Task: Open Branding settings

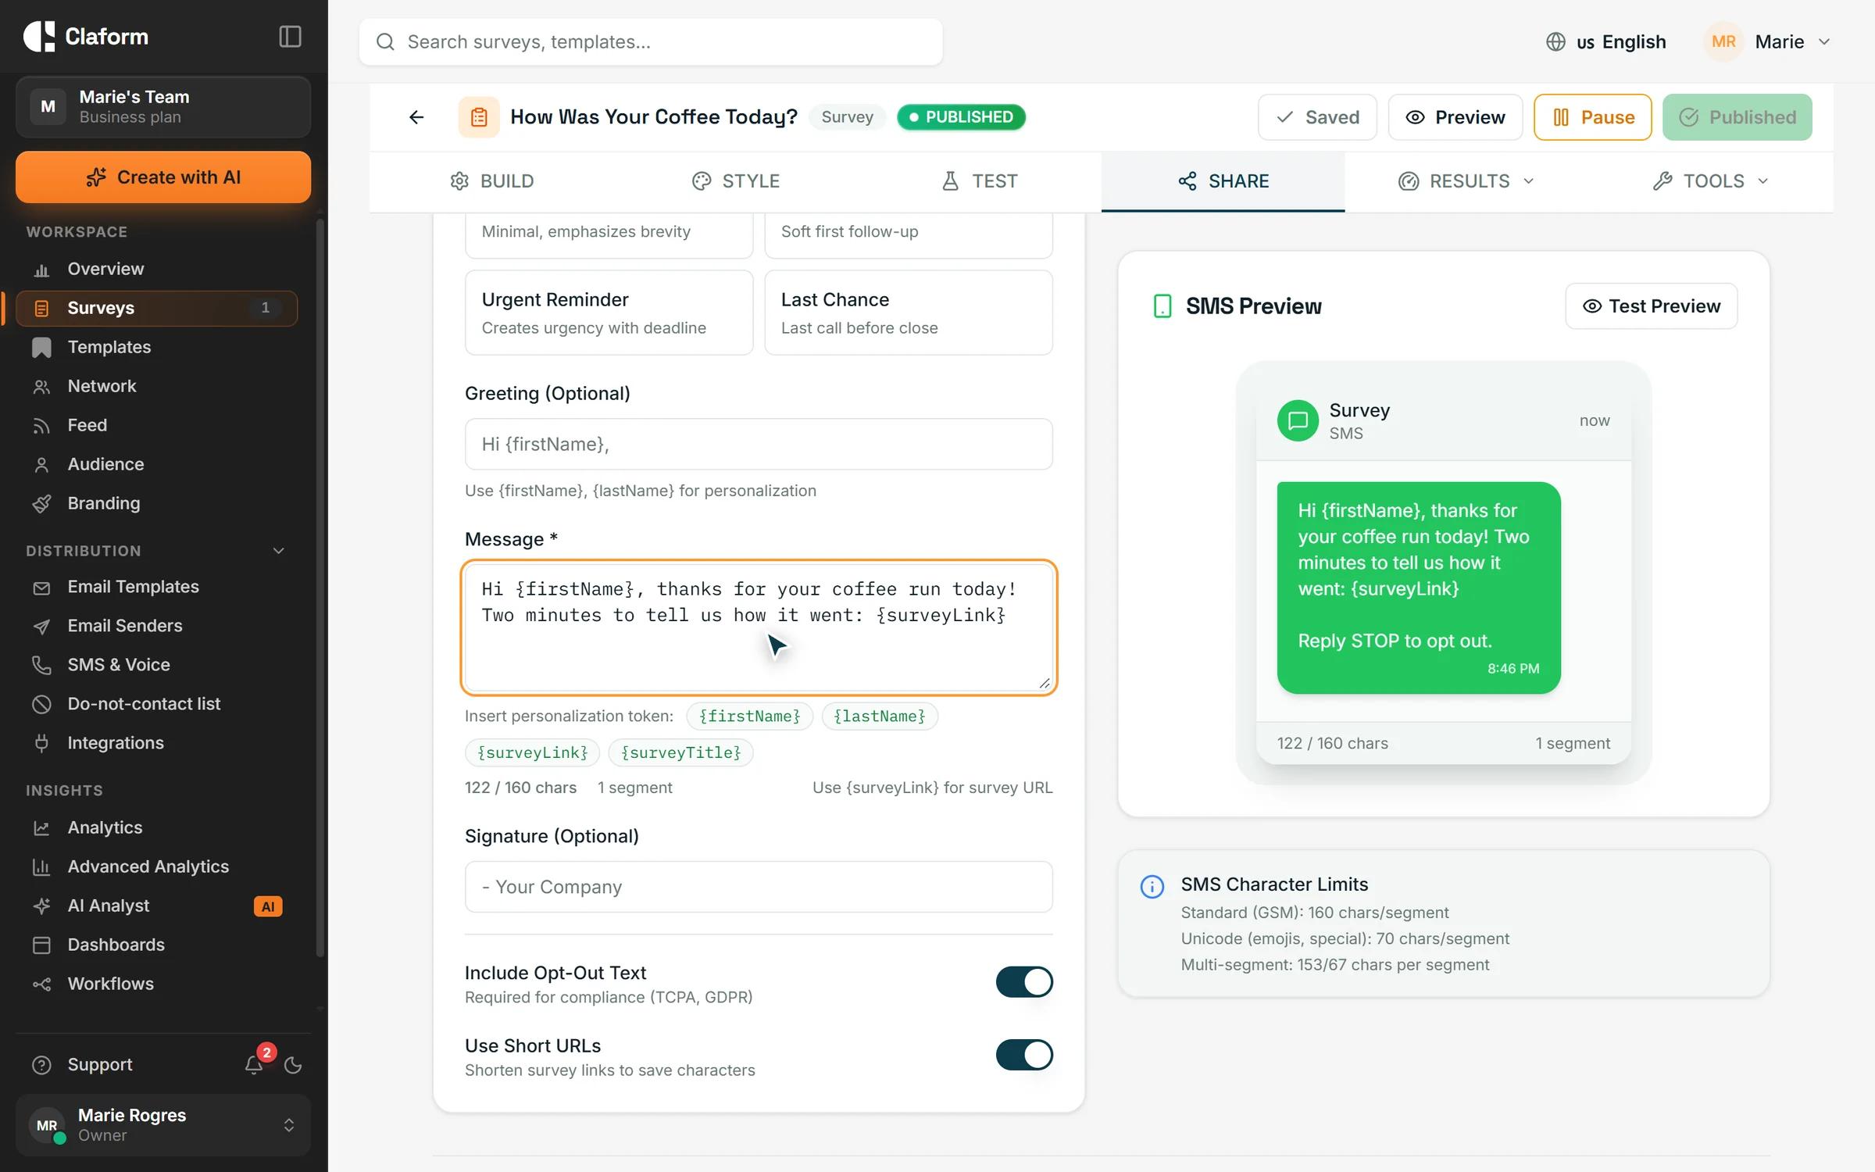Action: pyautogui.click(x=156, y=503)
